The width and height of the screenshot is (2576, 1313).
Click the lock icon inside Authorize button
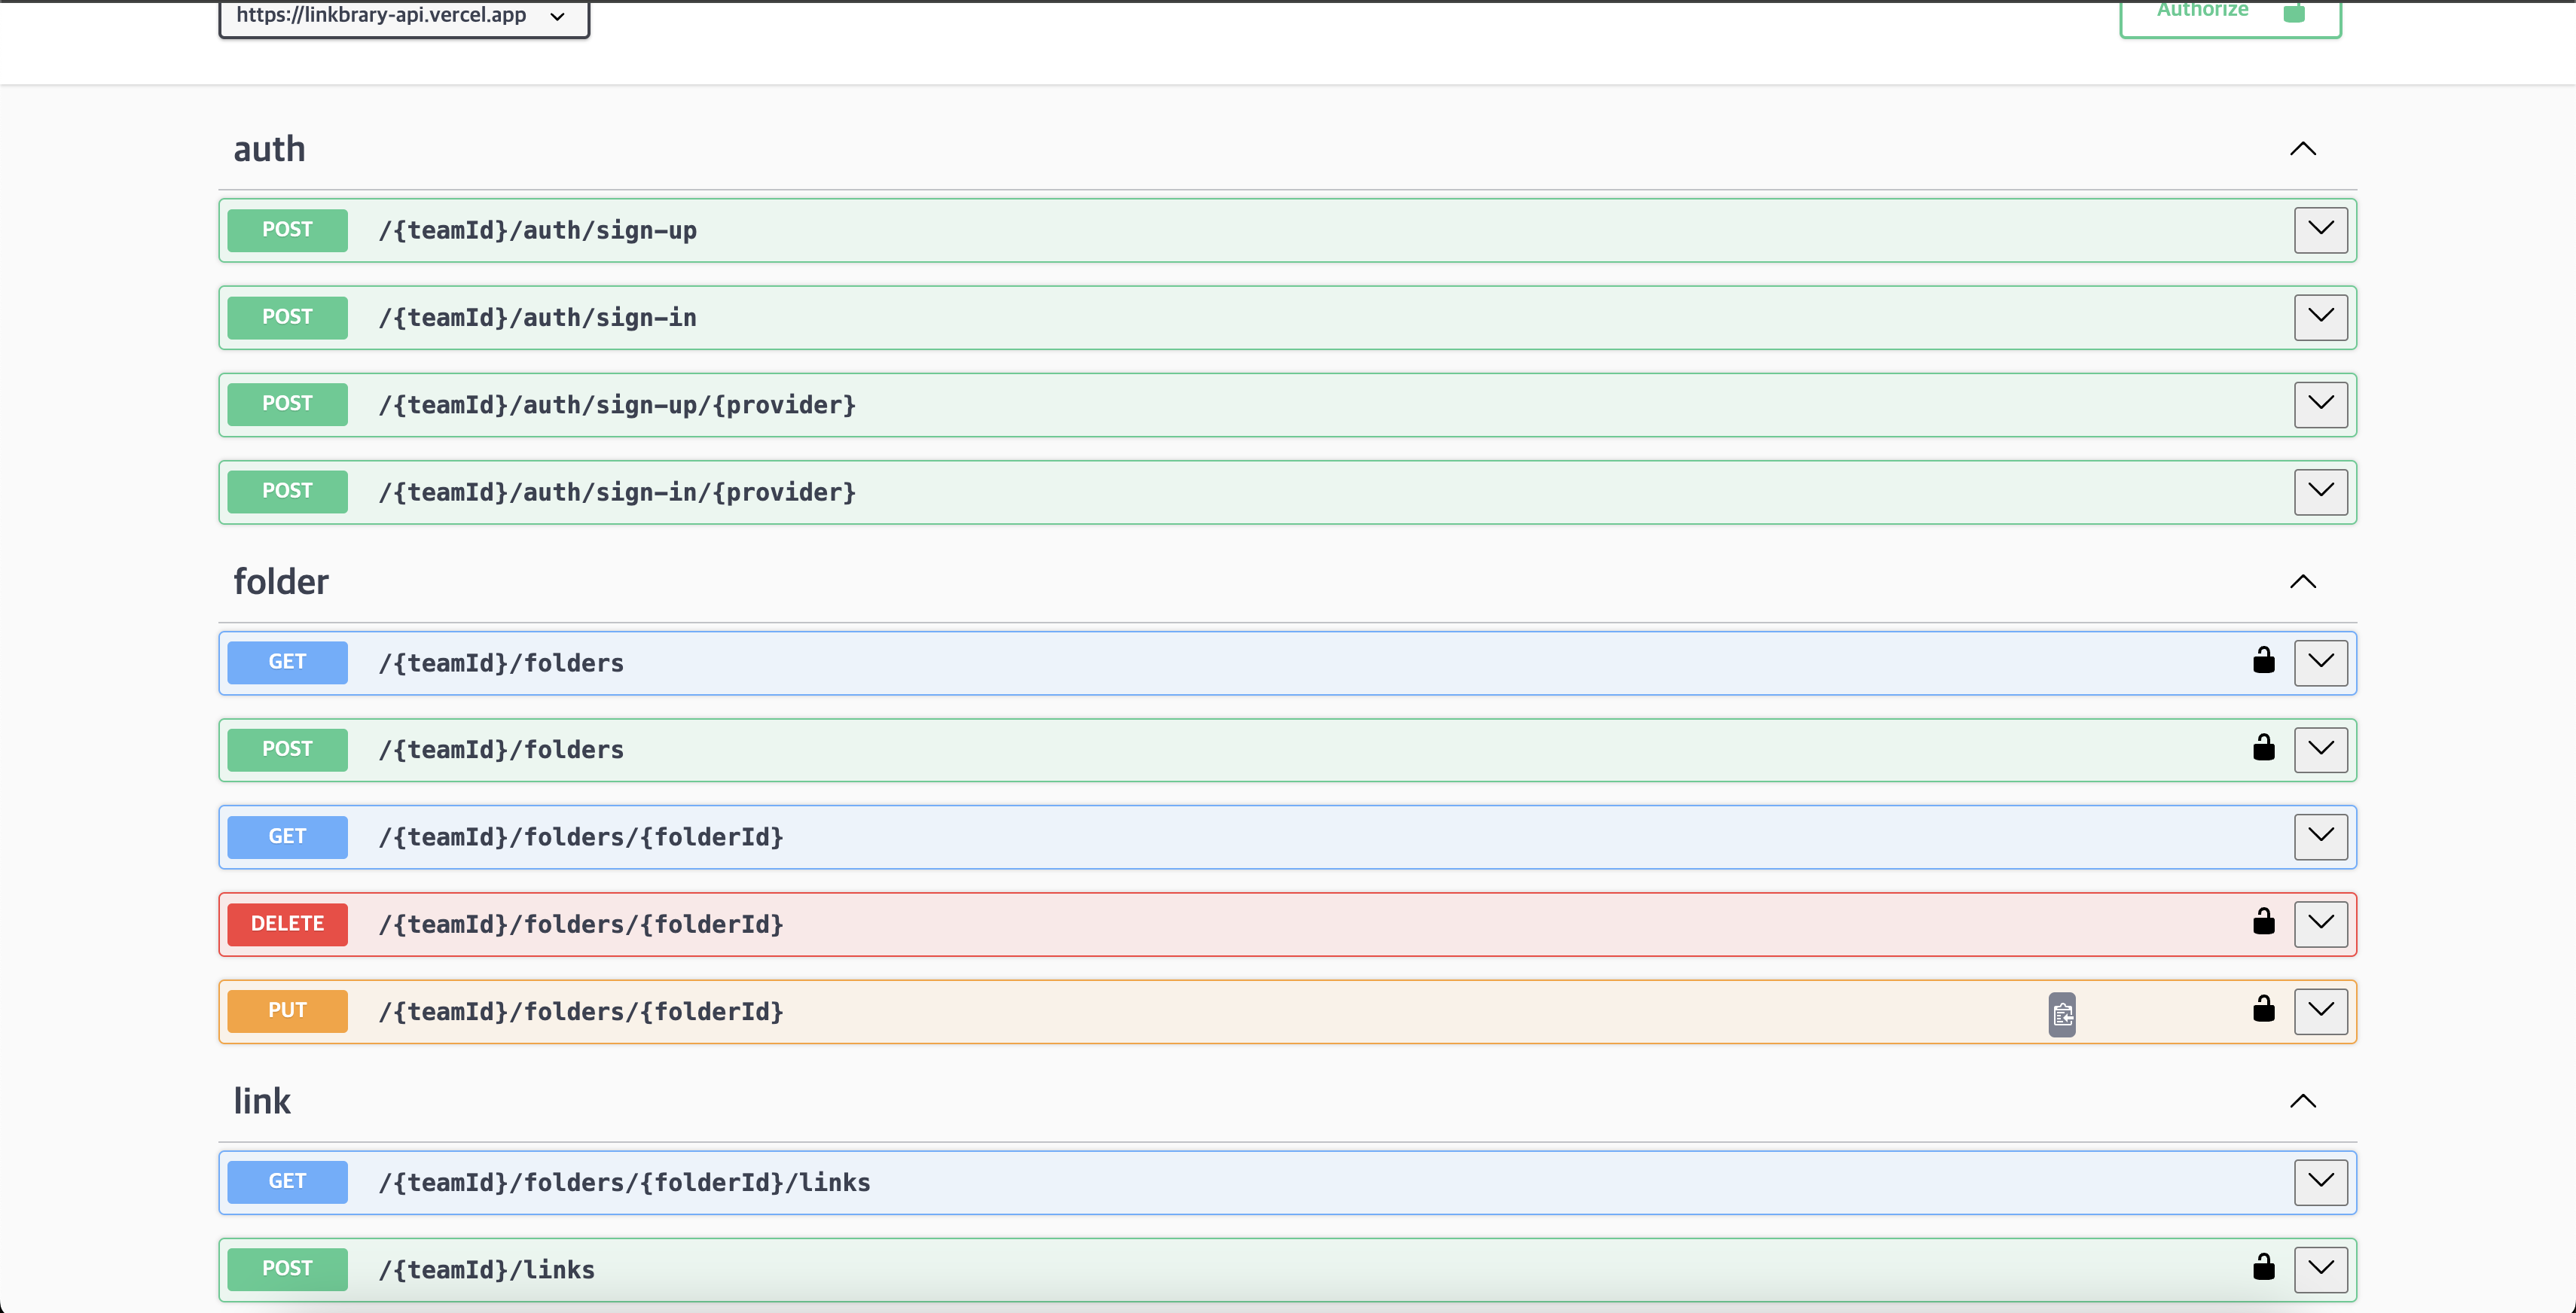coord(2295,11)
